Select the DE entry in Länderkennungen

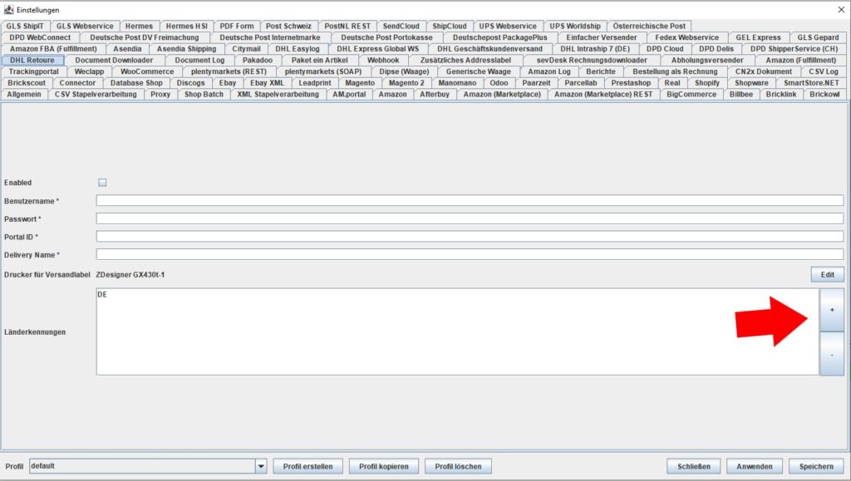pos(102,294)
